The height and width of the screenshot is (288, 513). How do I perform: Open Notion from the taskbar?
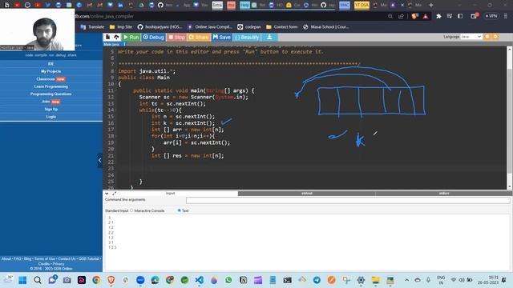243,280
